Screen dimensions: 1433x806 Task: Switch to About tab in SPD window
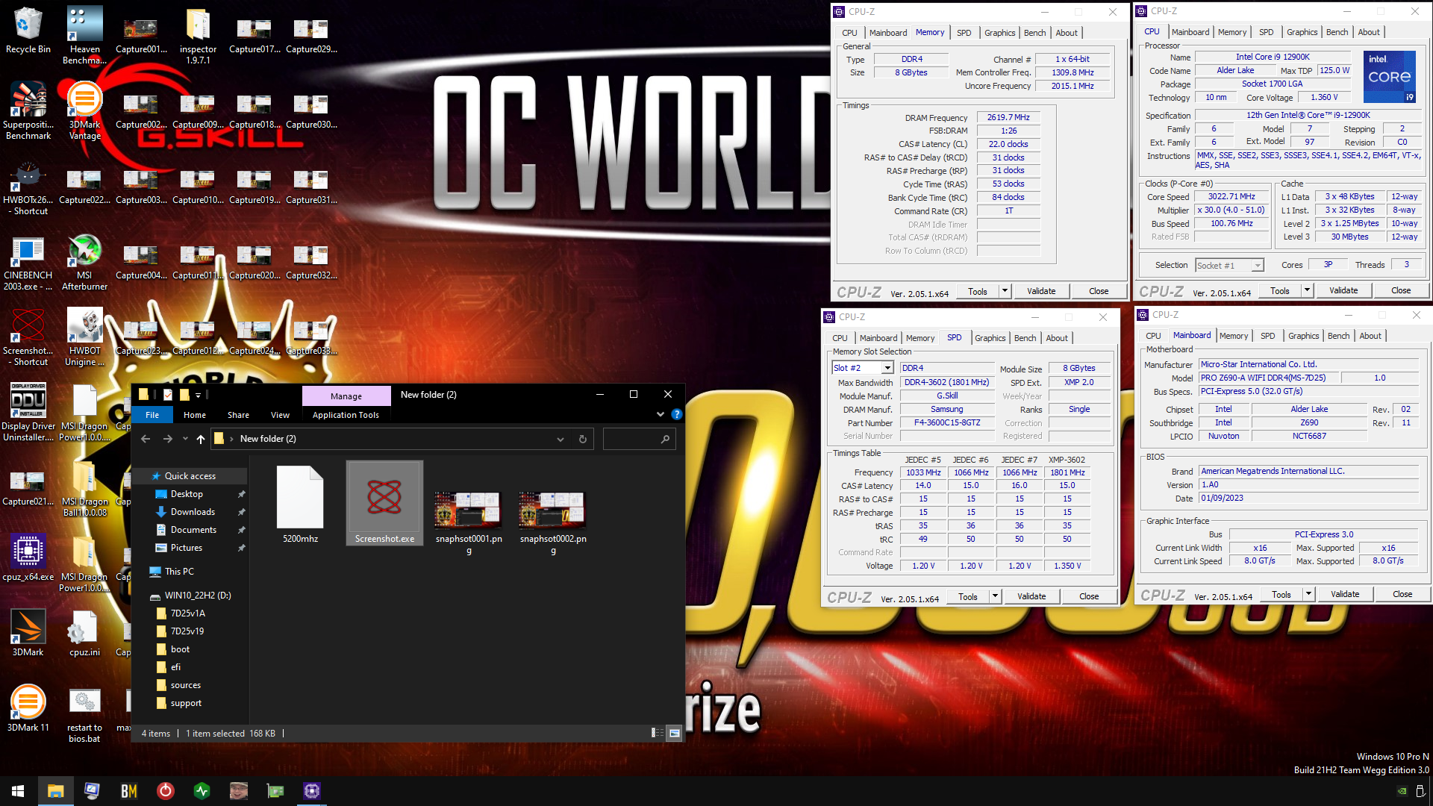[1056, 338]
